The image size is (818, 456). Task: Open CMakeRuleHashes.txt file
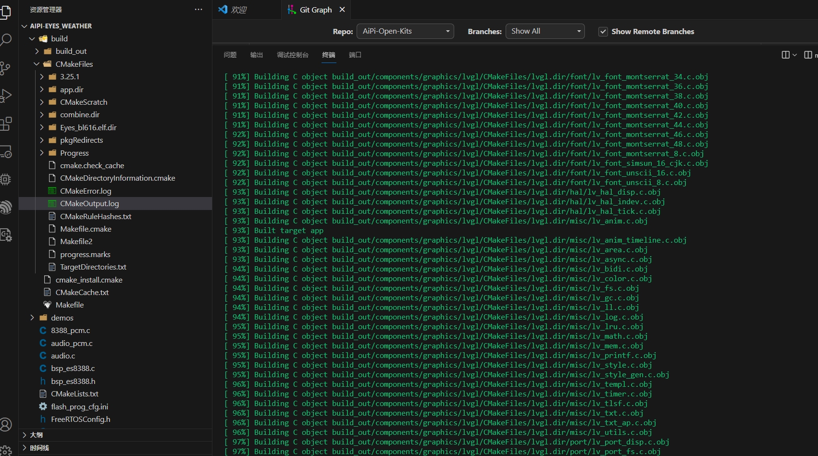tap(115, 216)
